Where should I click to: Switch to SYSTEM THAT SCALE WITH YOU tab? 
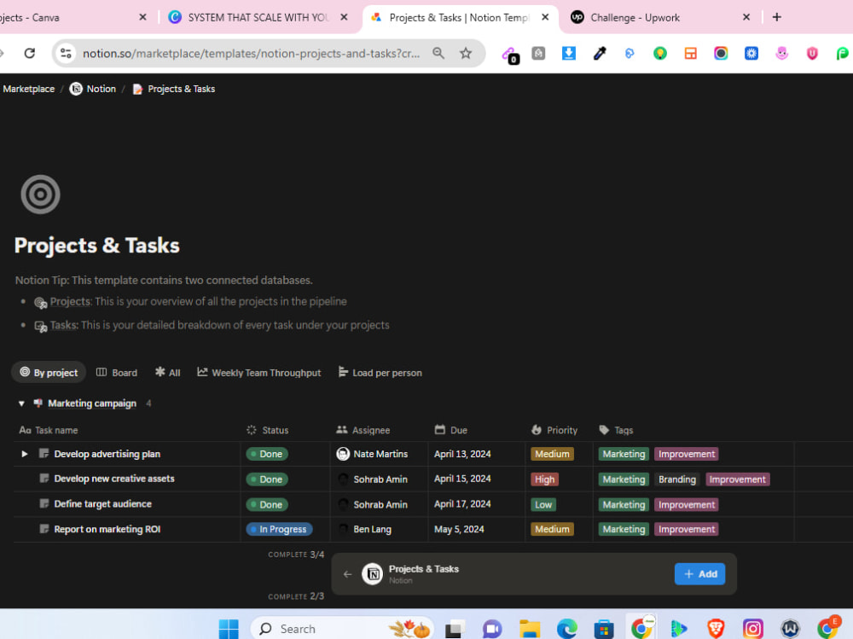click(258, 17)
